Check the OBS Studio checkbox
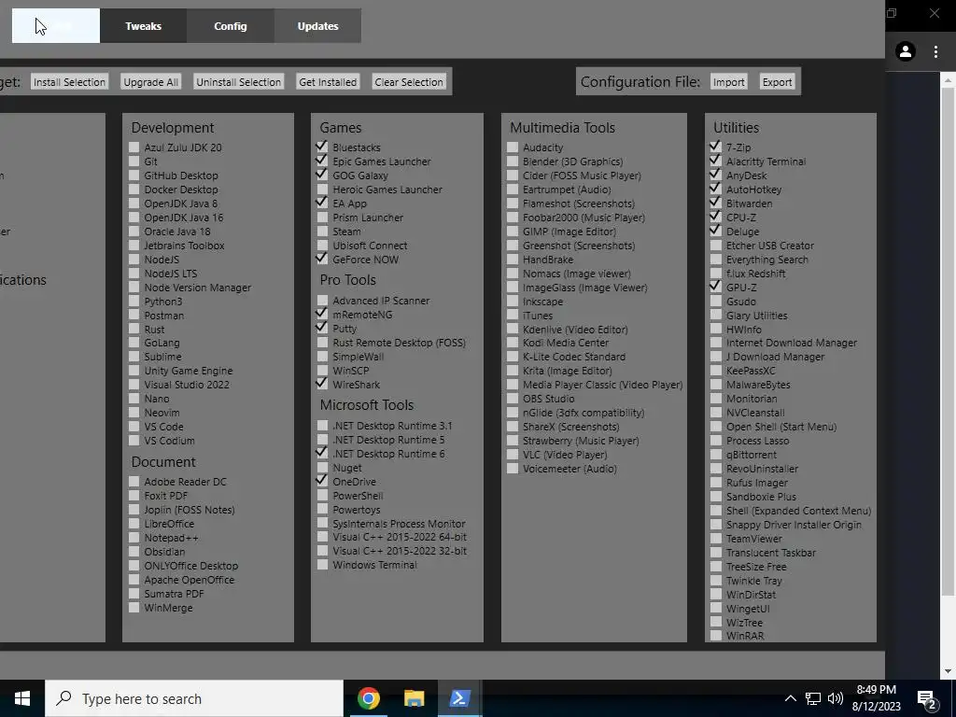The image size is (956, 717). coord(513,398)
